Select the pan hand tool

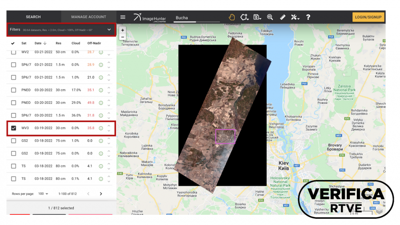point(232,17)
